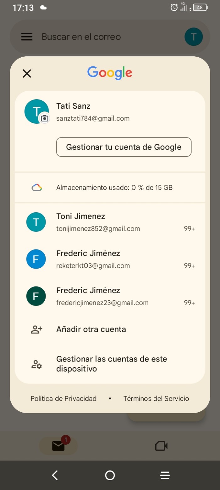Click Gestionar tu cuenta de Google button
The image size is (220, 490).
point(124,147)
